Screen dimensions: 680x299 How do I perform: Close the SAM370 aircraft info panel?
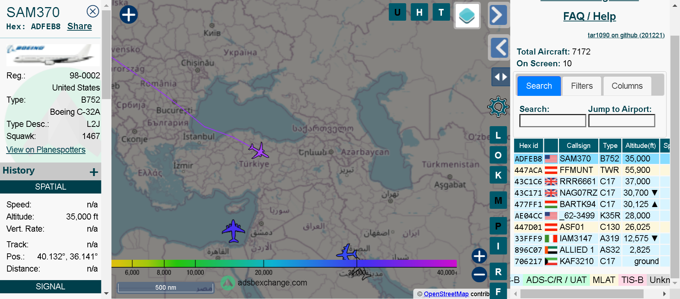[93, 11]
